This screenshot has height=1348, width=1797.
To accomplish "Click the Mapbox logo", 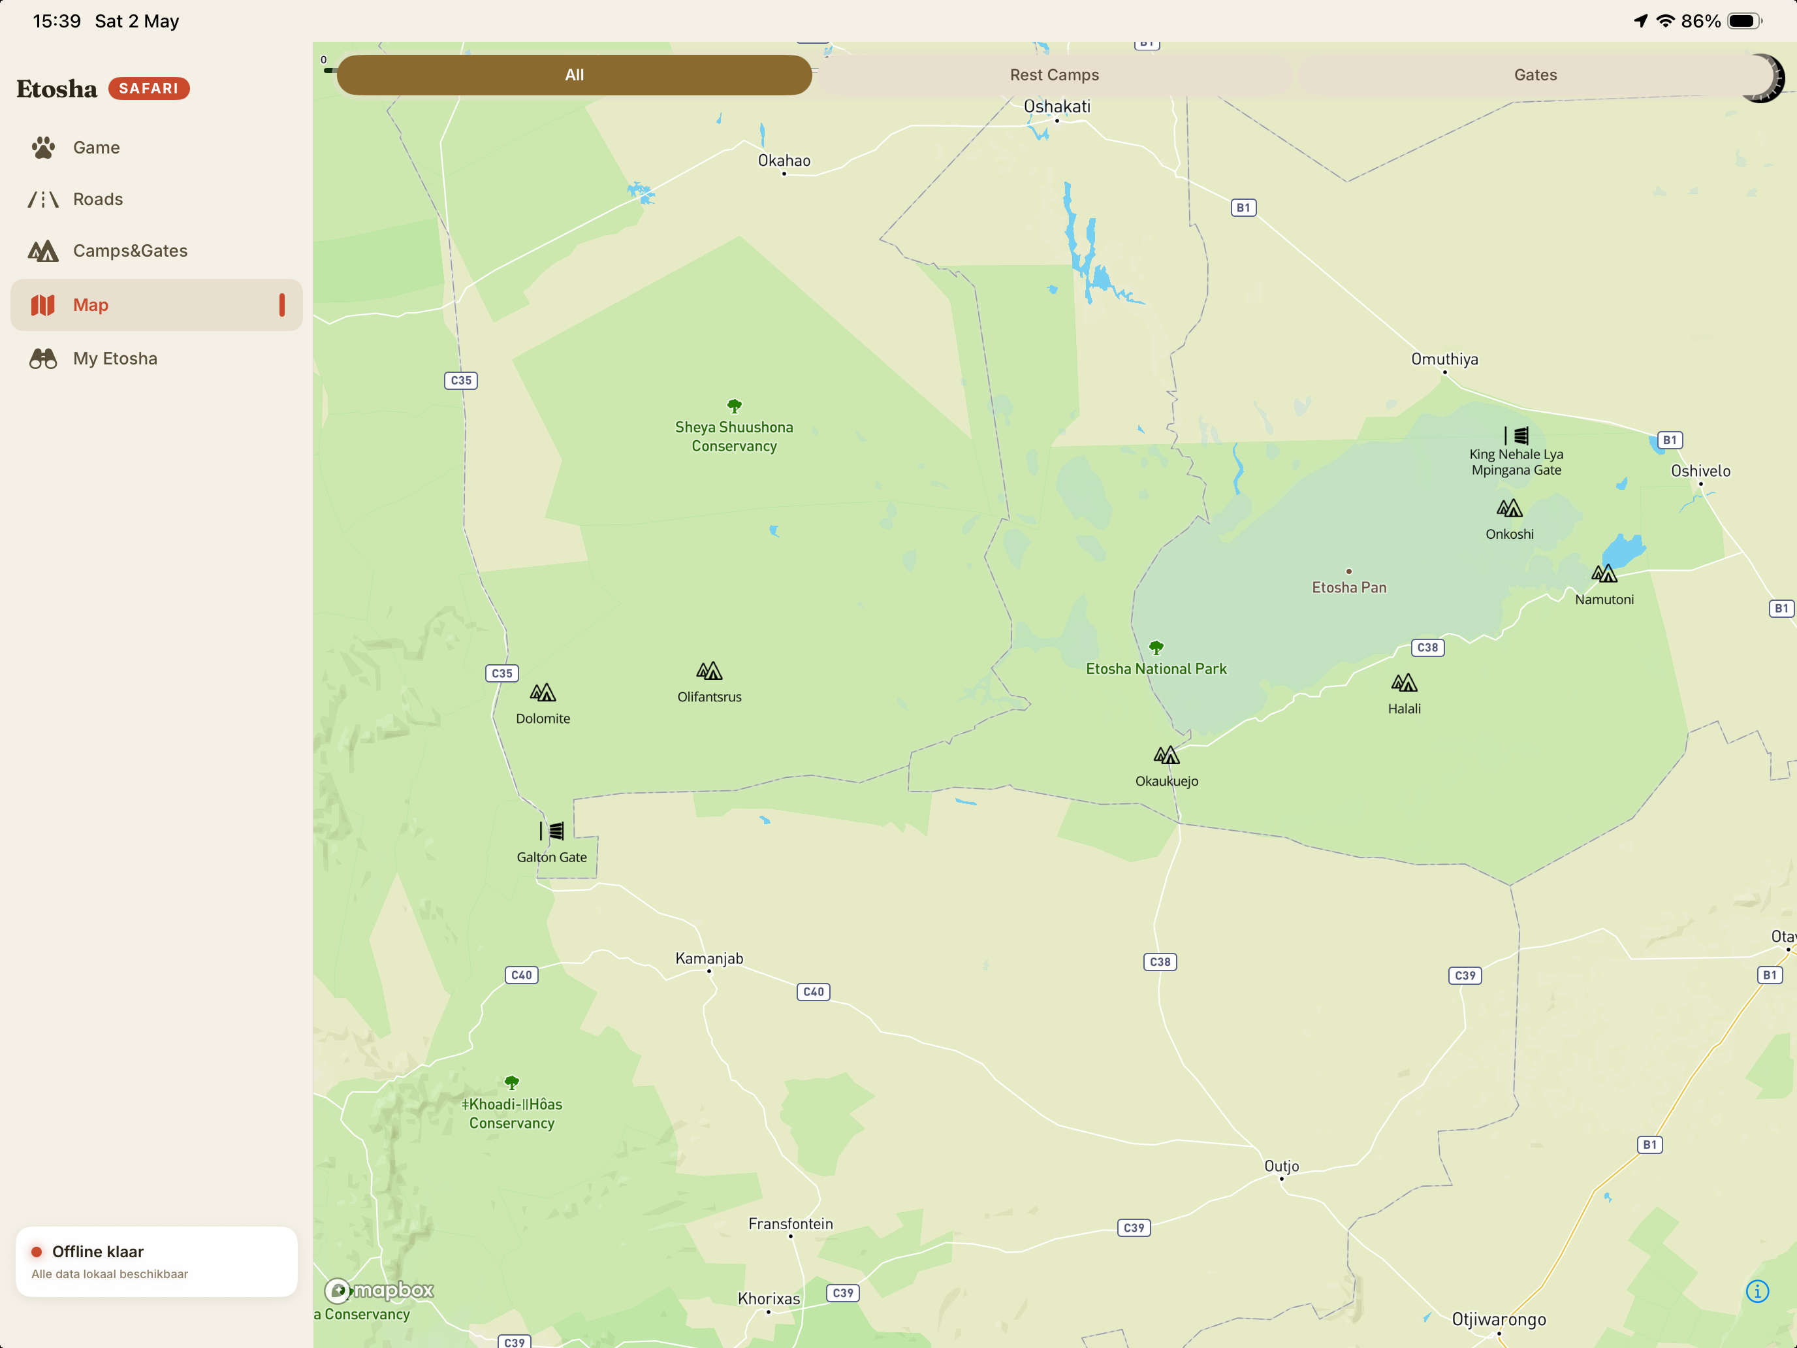I will point(379,1291).
